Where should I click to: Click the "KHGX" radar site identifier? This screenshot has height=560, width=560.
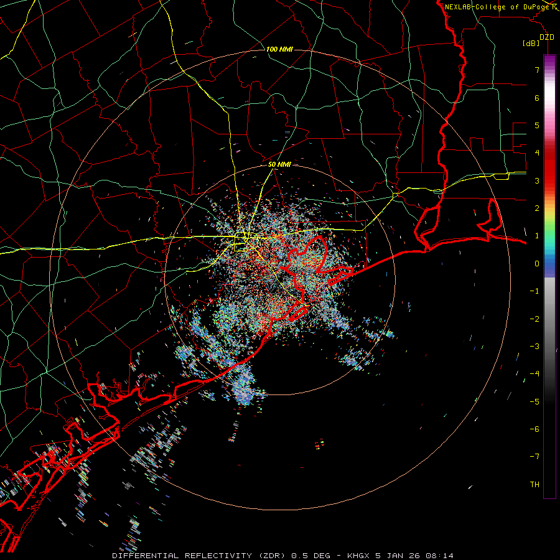pos(358,556)
